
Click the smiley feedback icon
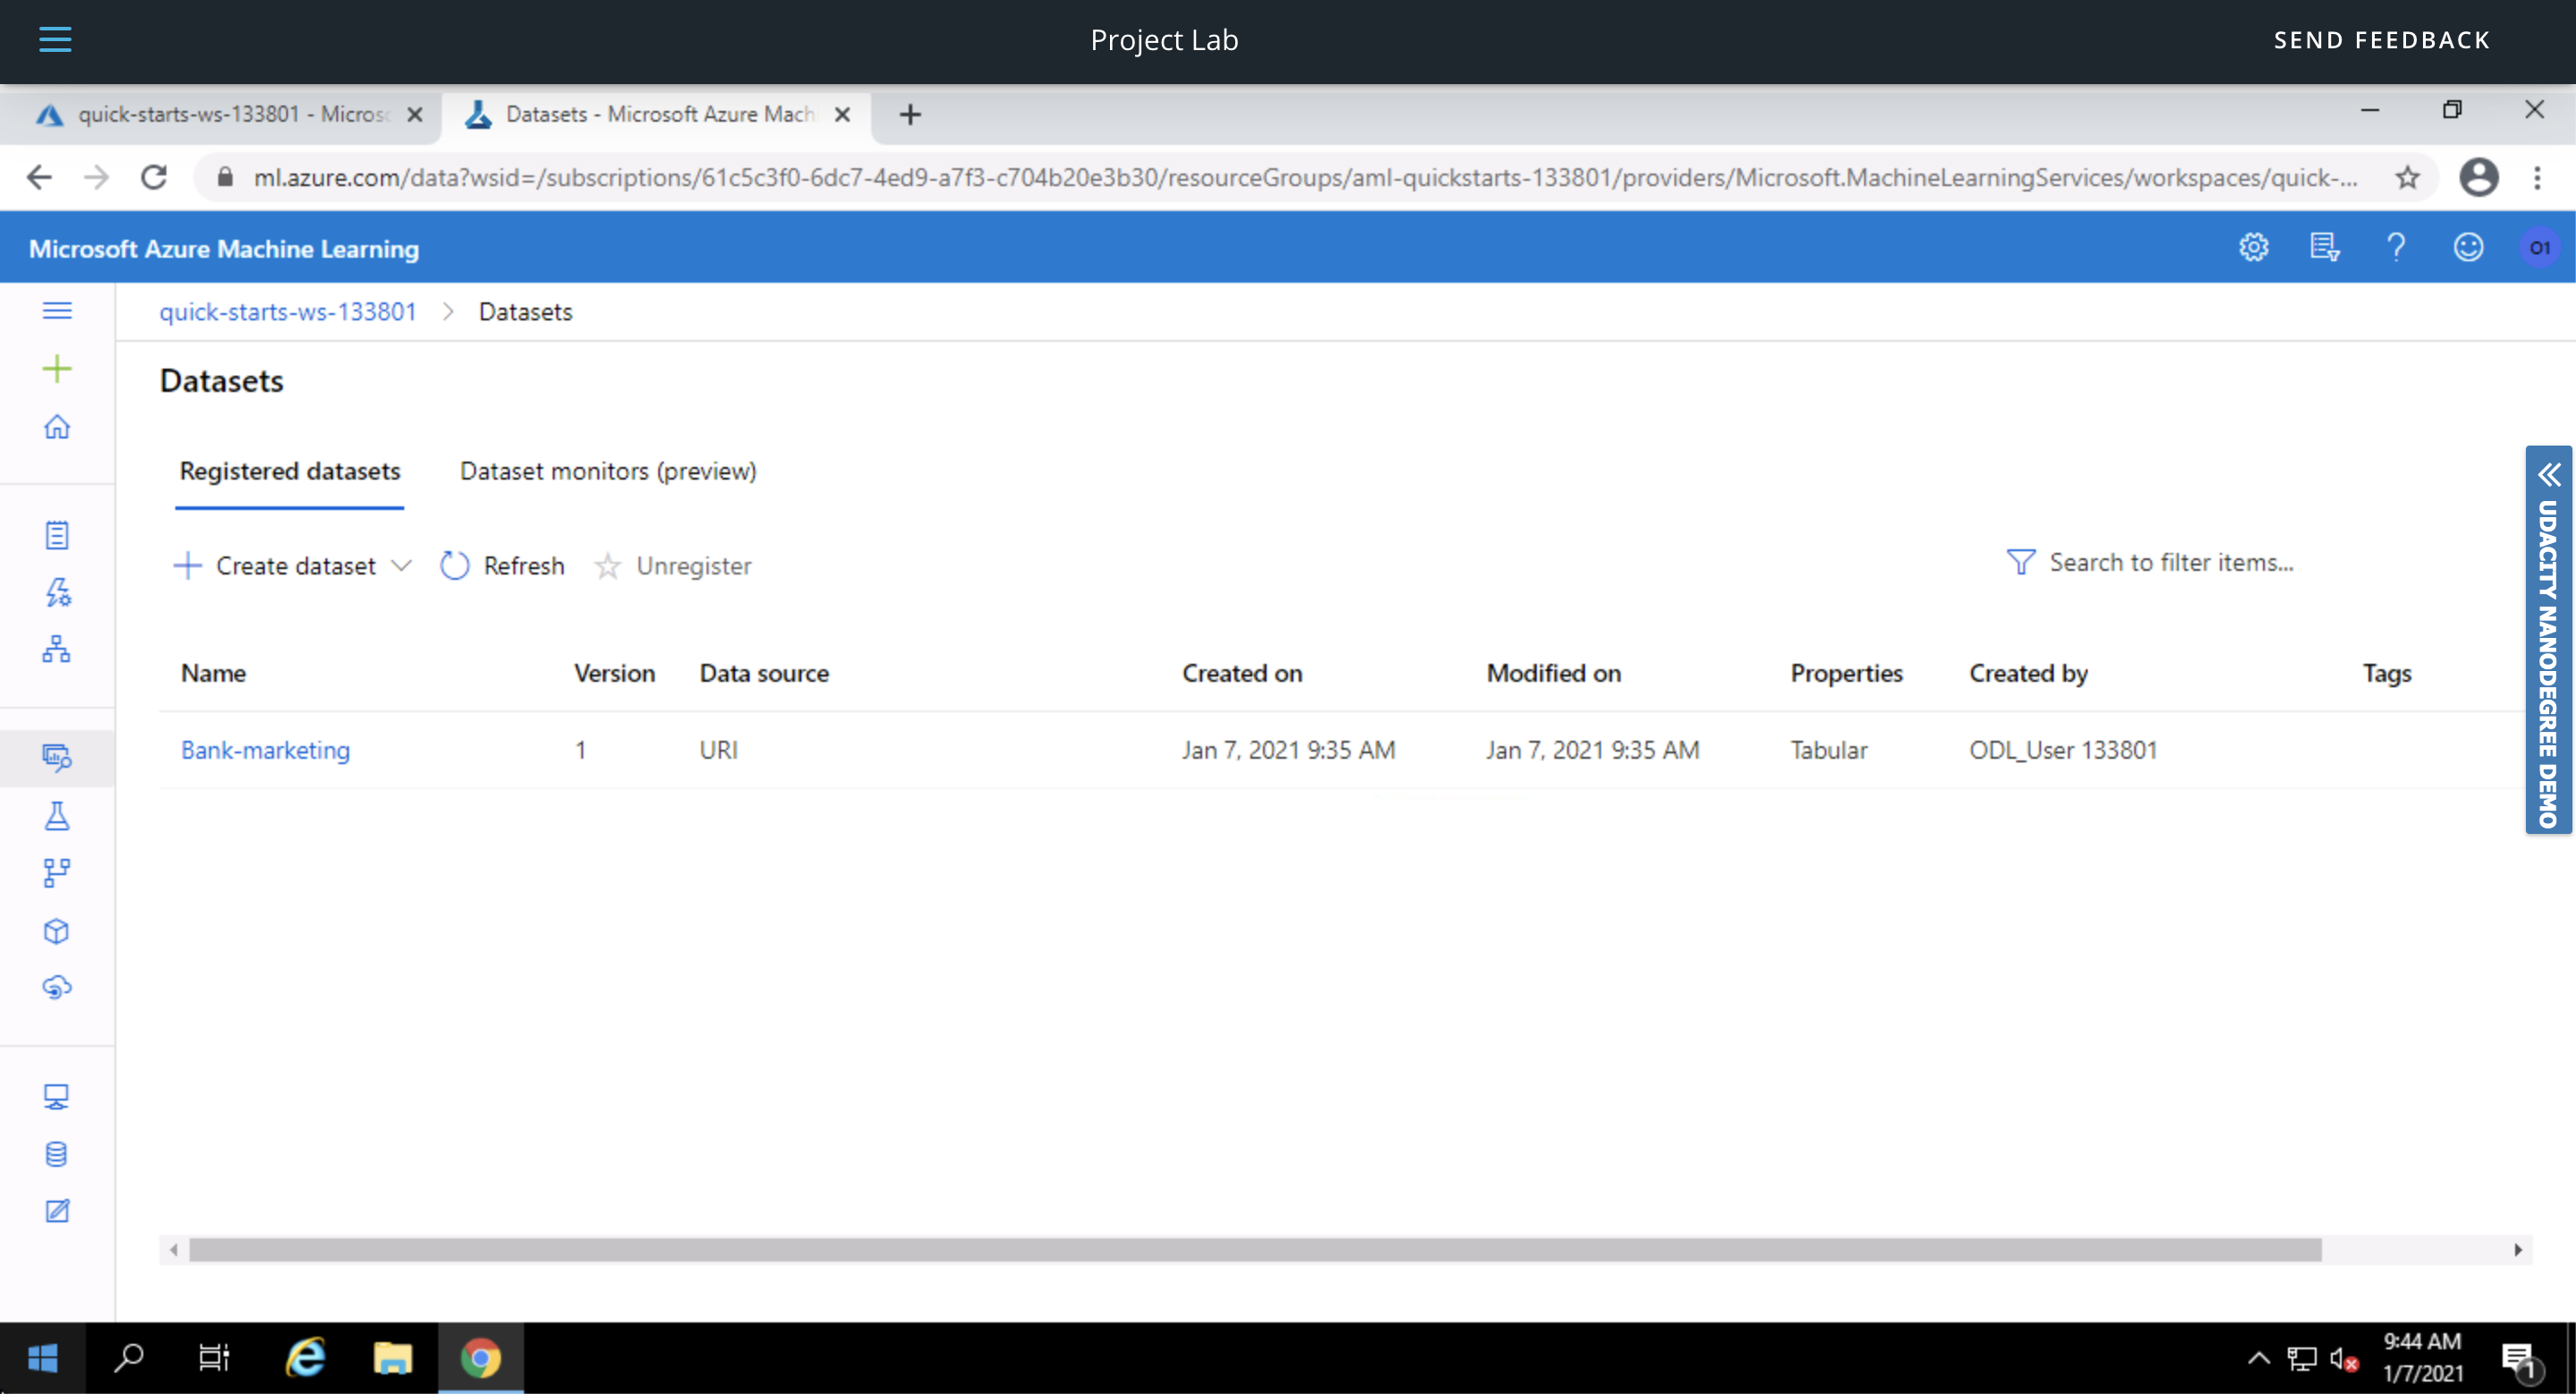2468,247
